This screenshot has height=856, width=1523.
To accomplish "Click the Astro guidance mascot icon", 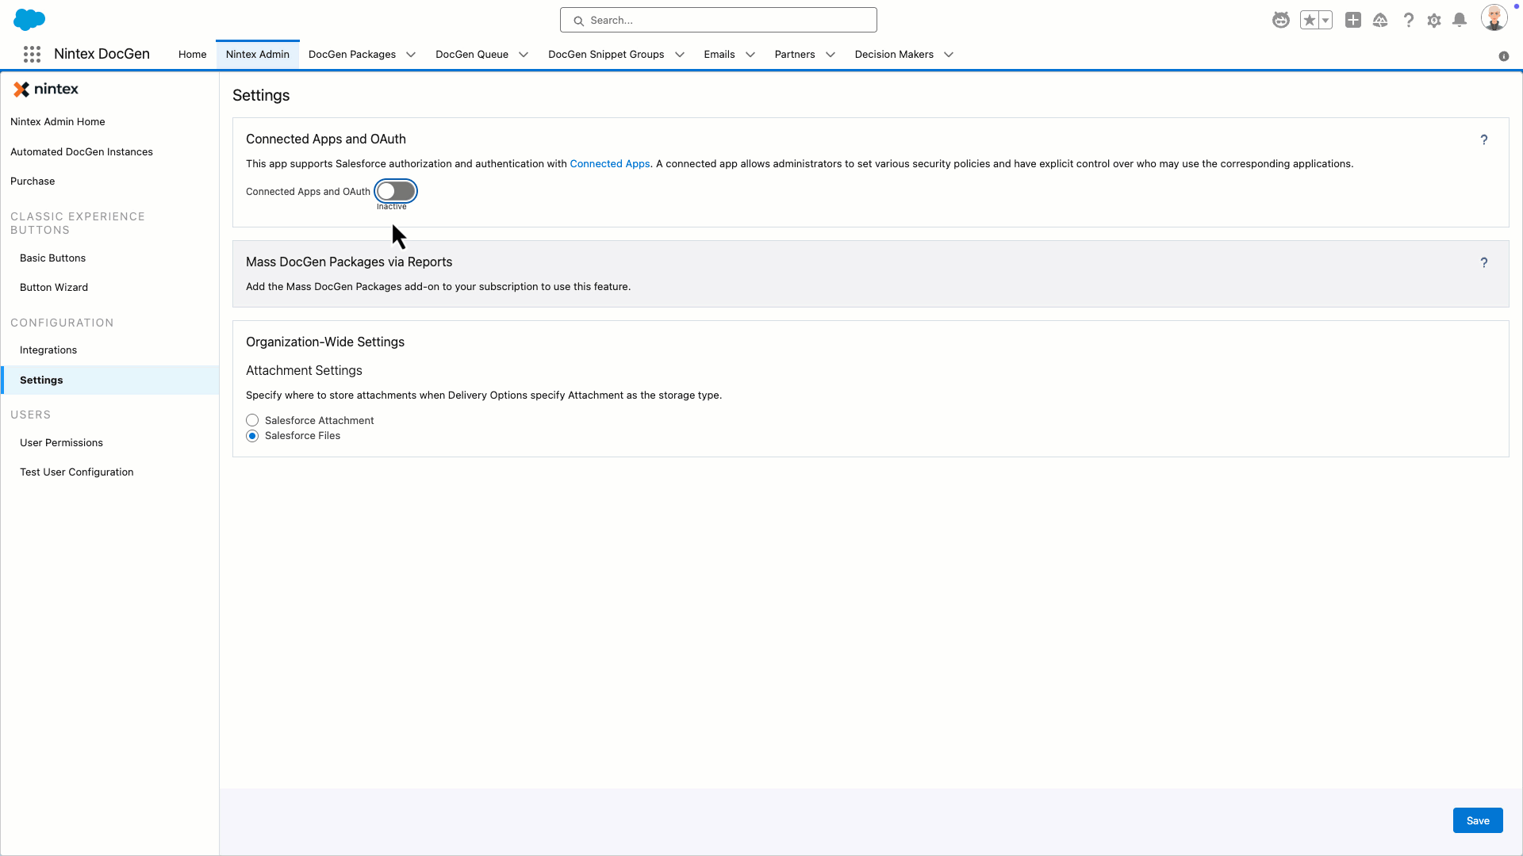I will 1281,21.
